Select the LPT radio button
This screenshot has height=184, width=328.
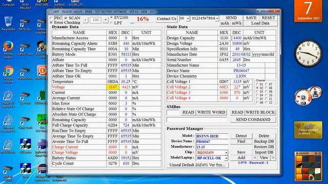tap(112, 23)
